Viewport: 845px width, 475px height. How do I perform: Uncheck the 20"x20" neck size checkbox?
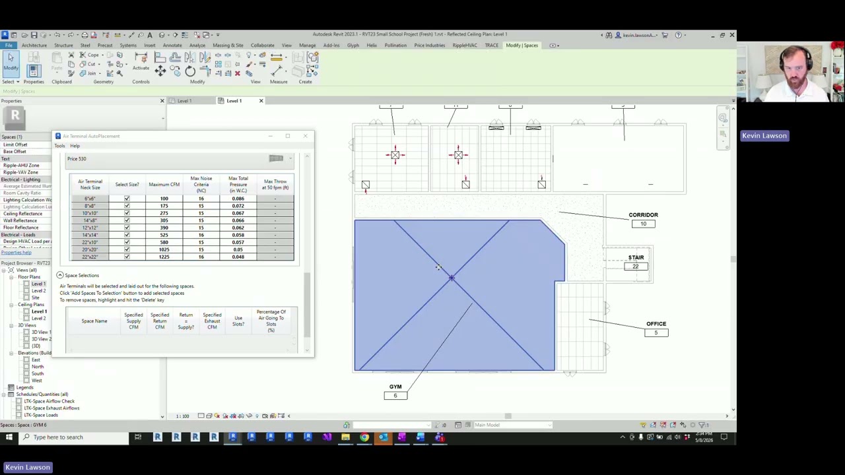127,249
